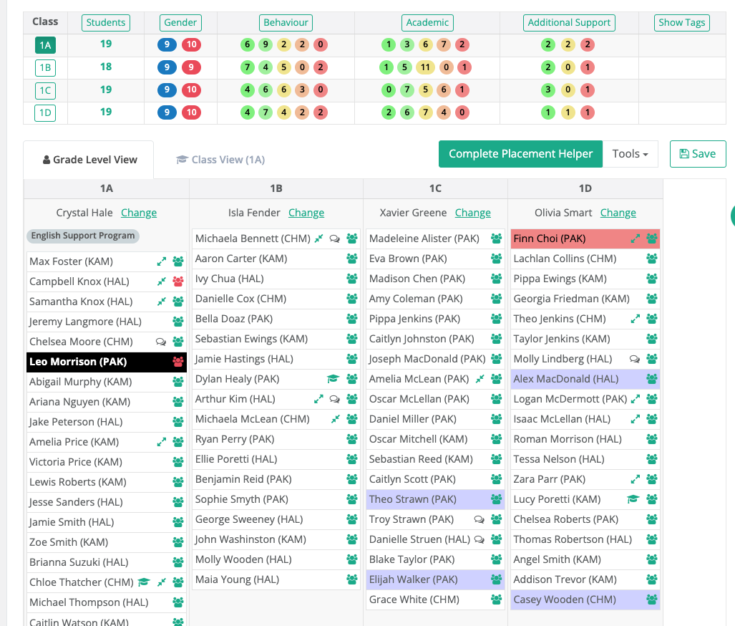This screenshot has width=735, height=626.
Task: Click compress arrows icon beside Amelia McLean
Action: coord(480,379)
